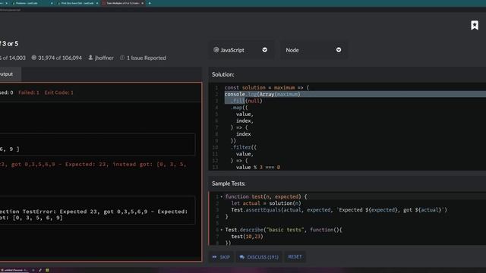Click the SKIP button's fast-forward arrows icon
This screenshot has height=273, width=486.
tap(214, 257)
